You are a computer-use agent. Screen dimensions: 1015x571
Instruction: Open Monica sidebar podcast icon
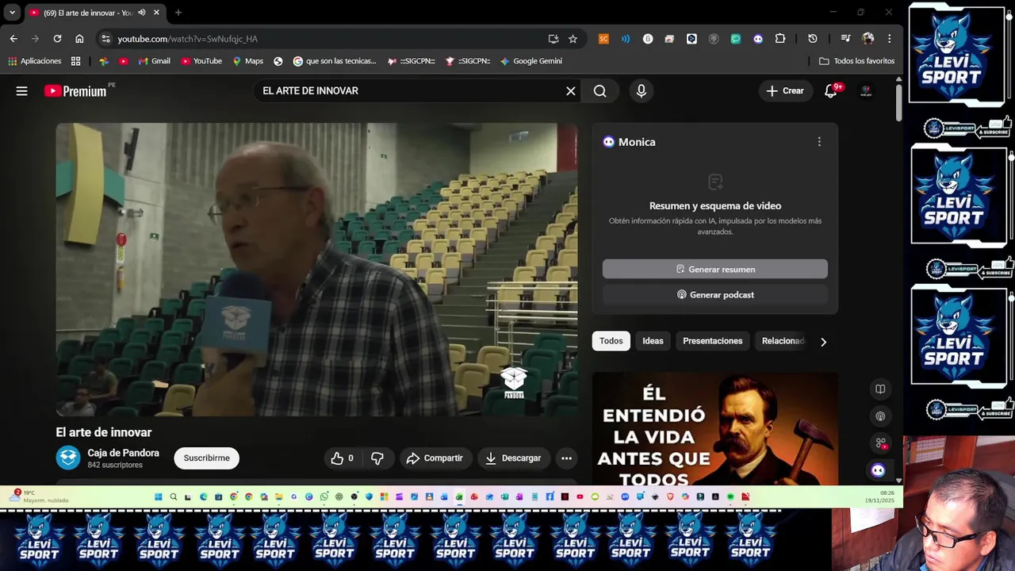880,416
